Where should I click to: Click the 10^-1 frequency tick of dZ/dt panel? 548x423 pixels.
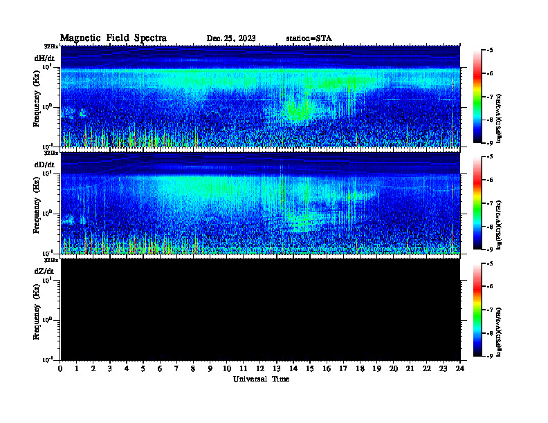pos(48,359)
